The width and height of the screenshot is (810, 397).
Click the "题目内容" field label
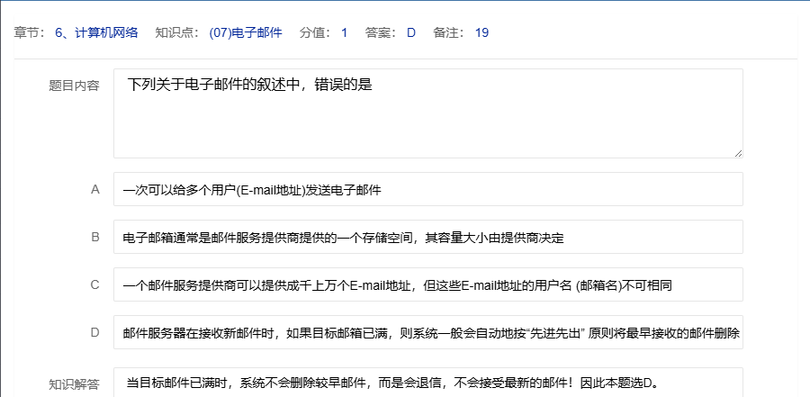(x=74, y=86)
